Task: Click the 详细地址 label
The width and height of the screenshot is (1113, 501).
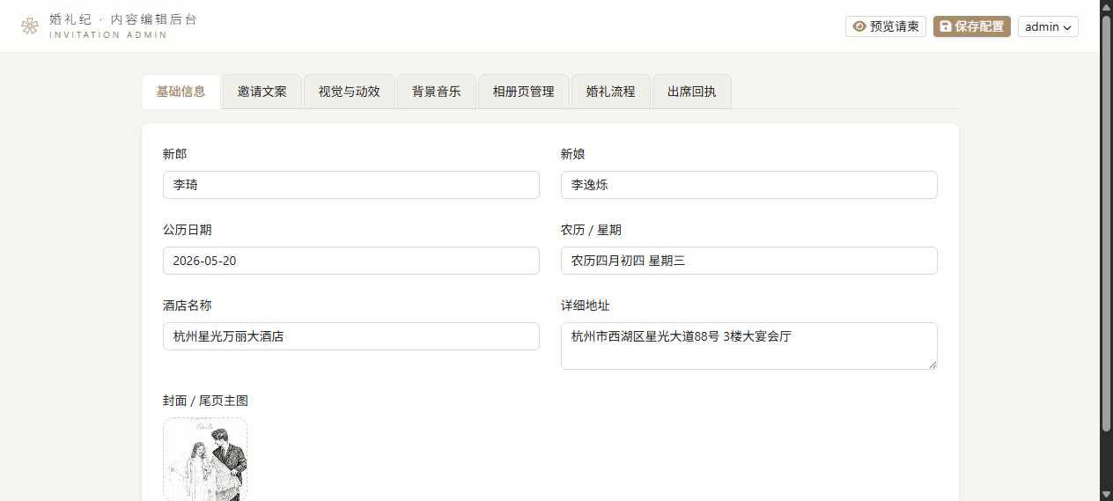Action: [x=586, y=306]
